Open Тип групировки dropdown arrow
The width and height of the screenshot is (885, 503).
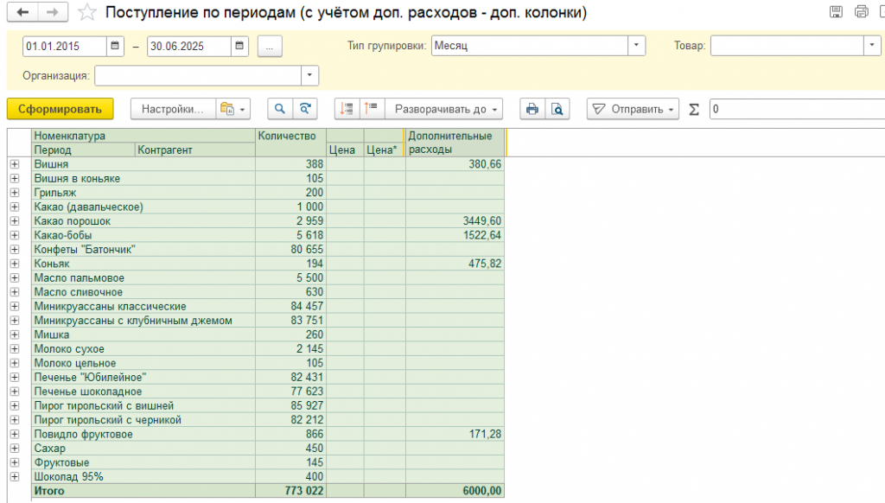pyautogui.click(x=636, y=46)
